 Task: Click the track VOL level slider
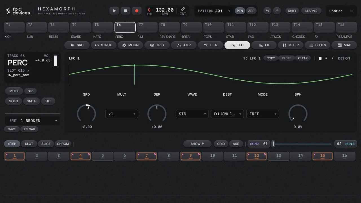(56, 61)
